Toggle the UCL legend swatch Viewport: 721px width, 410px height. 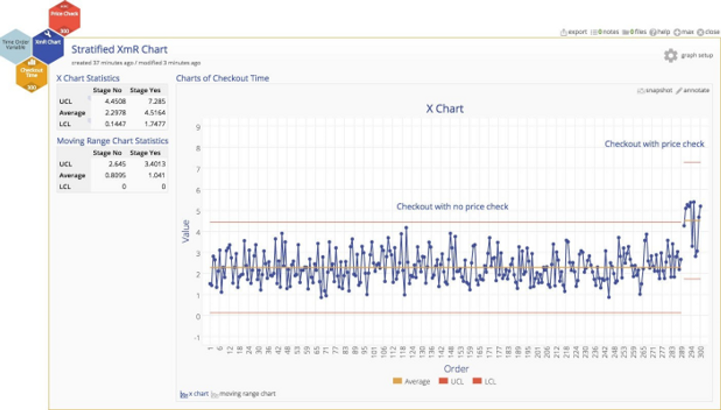click(x=443, y=381)
